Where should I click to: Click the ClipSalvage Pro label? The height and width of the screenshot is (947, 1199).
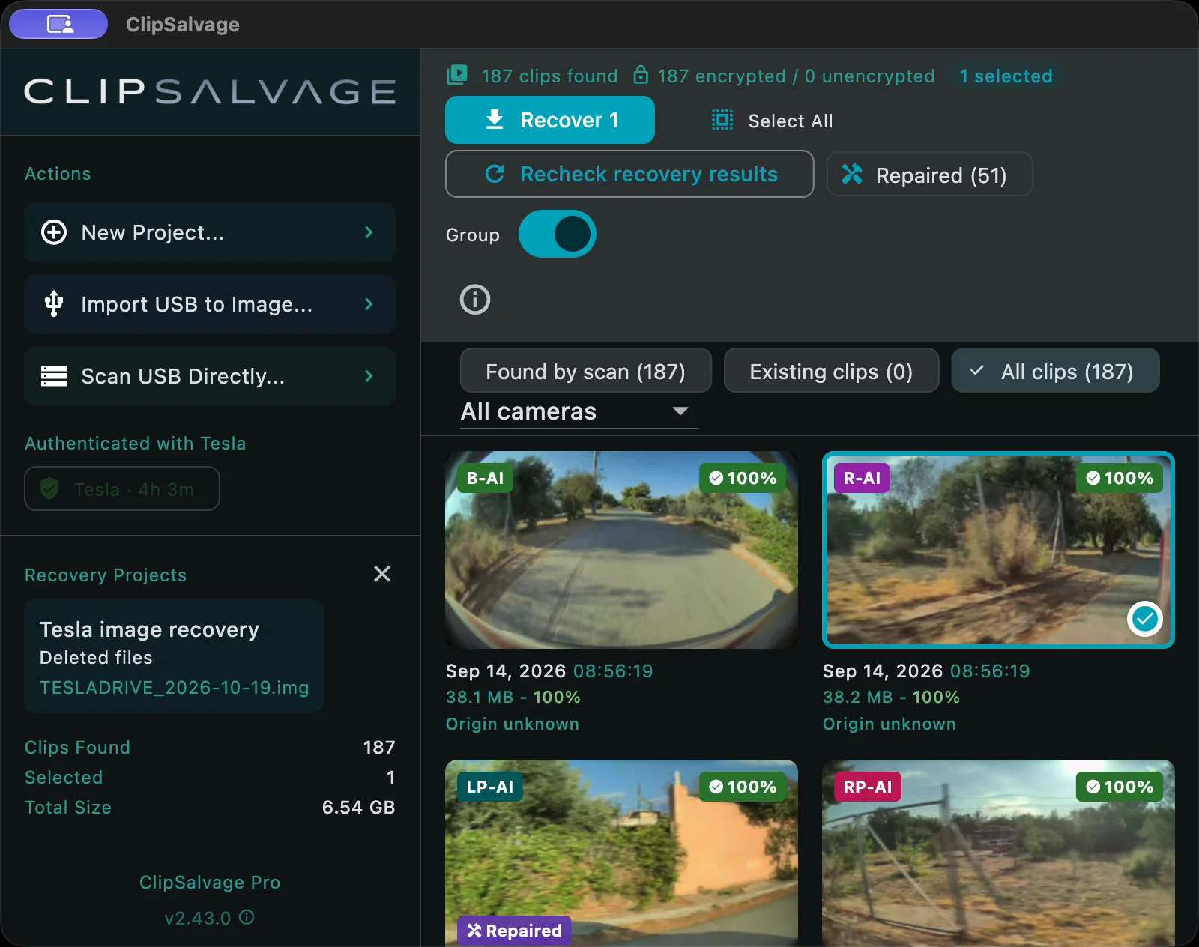pos(210,882)
